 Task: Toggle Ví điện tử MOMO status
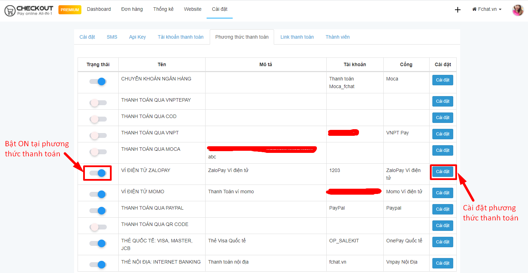coord(98,194)
